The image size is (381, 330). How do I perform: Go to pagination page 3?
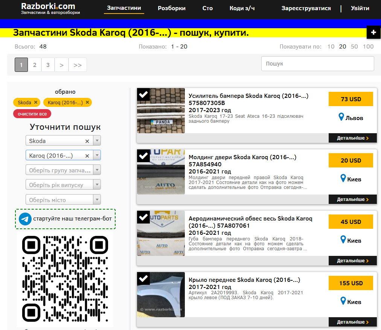pyautogui.click(x=48, y=65)
